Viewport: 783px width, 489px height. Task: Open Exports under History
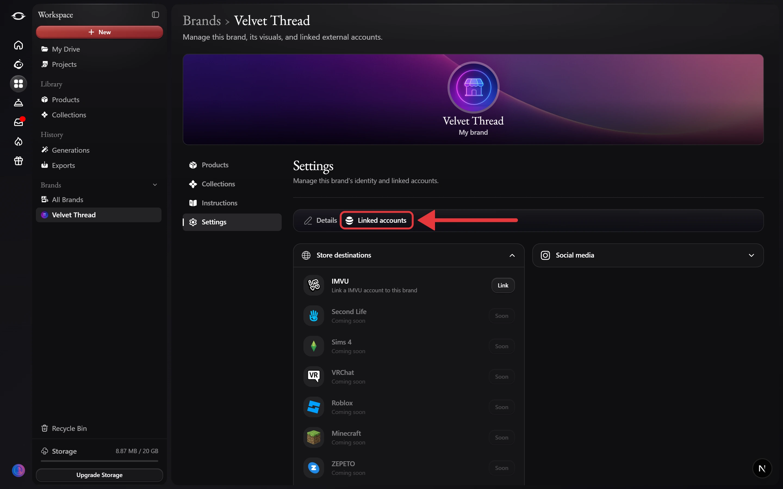point(99,165)
